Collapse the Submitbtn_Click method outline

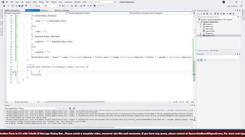tap(17, 67)
